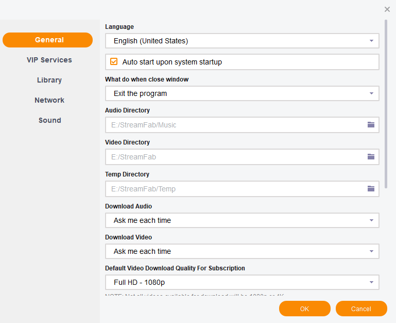Change Default Video Download Quality dropdown
This screenshot has height=323, width=396.
coord(242,282)
